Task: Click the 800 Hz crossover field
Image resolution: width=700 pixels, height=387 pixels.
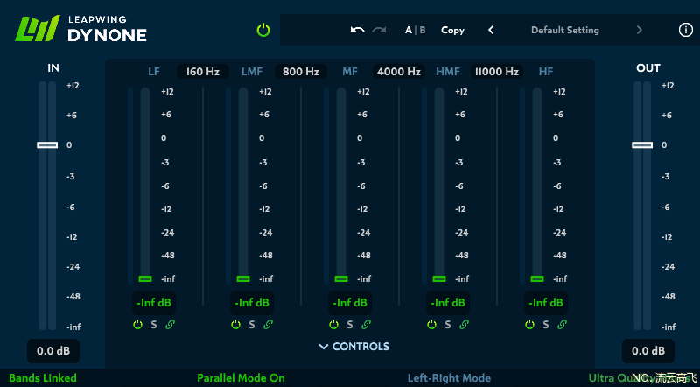Action: [x=301, y=72]
